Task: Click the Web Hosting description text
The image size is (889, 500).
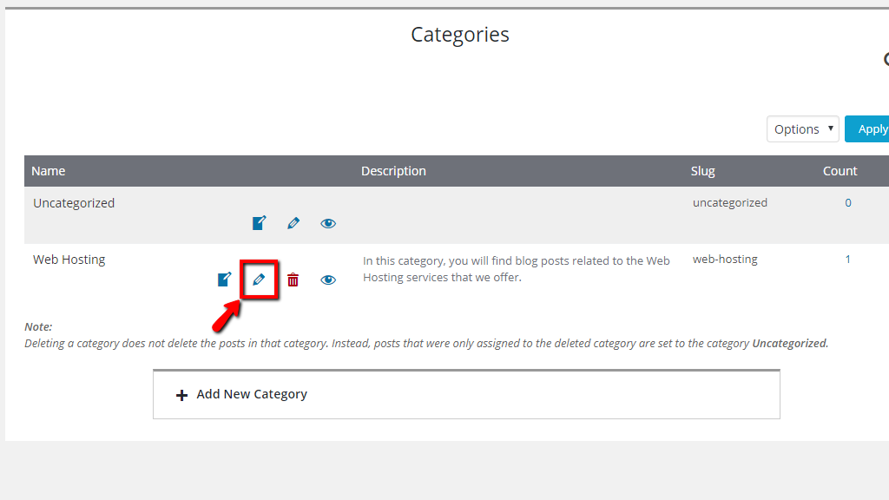Action: tap(517, 269)
